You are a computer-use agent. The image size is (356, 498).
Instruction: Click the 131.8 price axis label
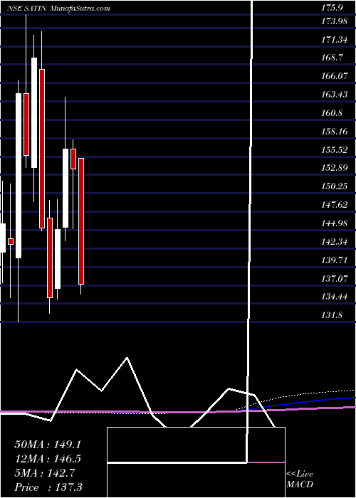pos(333,315)
